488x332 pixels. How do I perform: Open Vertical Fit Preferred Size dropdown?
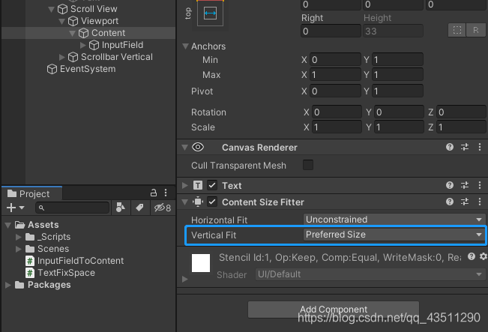point(394,235)
